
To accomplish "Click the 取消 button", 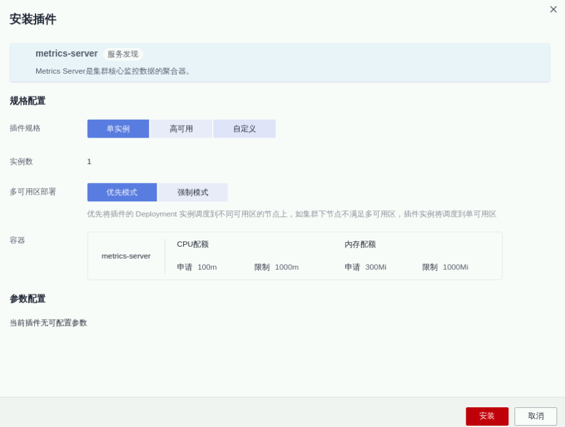I will click(535, 416).
